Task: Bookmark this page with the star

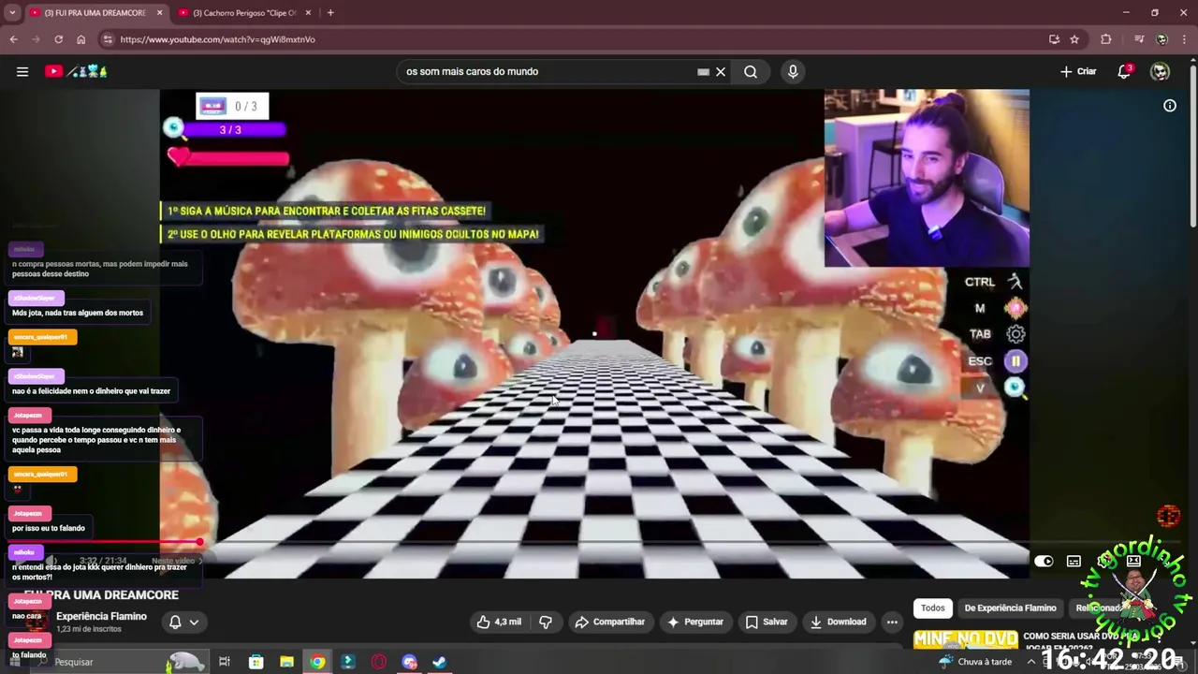Action: [x=1074, y=39]
